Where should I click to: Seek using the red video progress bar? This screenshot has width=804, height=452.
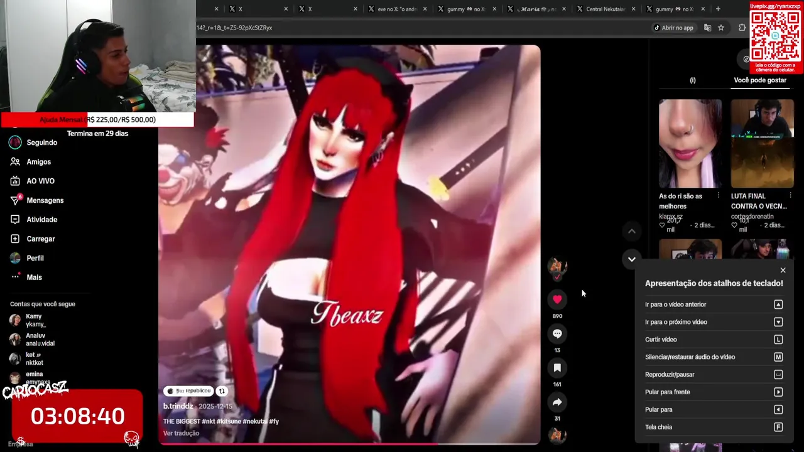click(349, 444)
